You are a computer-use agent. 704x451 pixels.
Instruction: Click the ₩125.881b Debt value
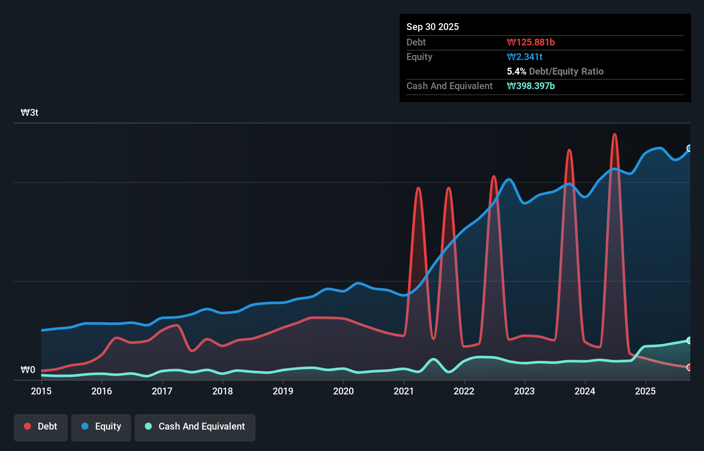click(532, 42)
